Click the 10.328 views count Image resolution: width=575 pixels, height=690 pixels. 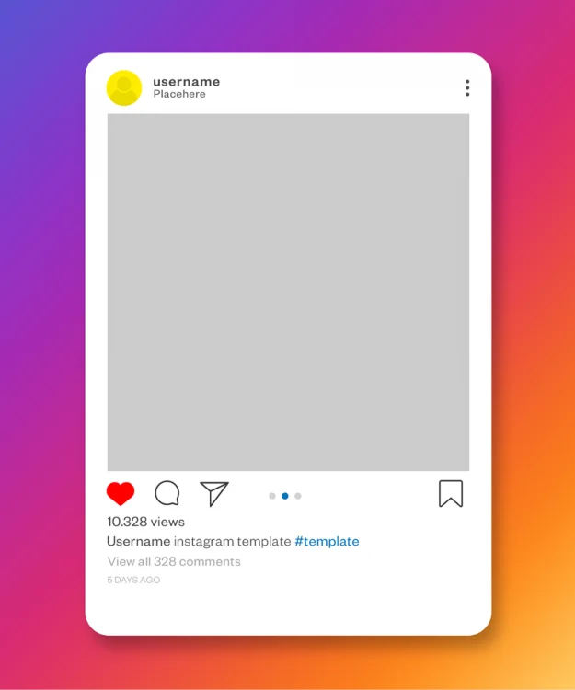coord(145,522)
